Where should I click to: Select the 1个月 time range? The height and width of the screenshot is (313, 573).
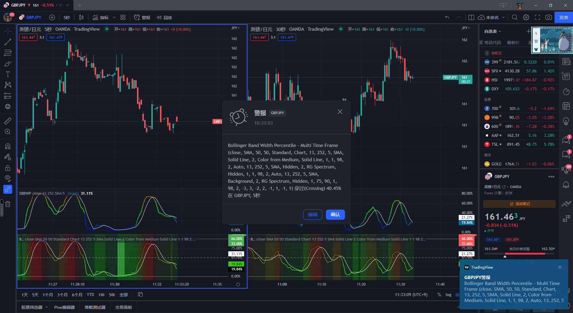48,295
